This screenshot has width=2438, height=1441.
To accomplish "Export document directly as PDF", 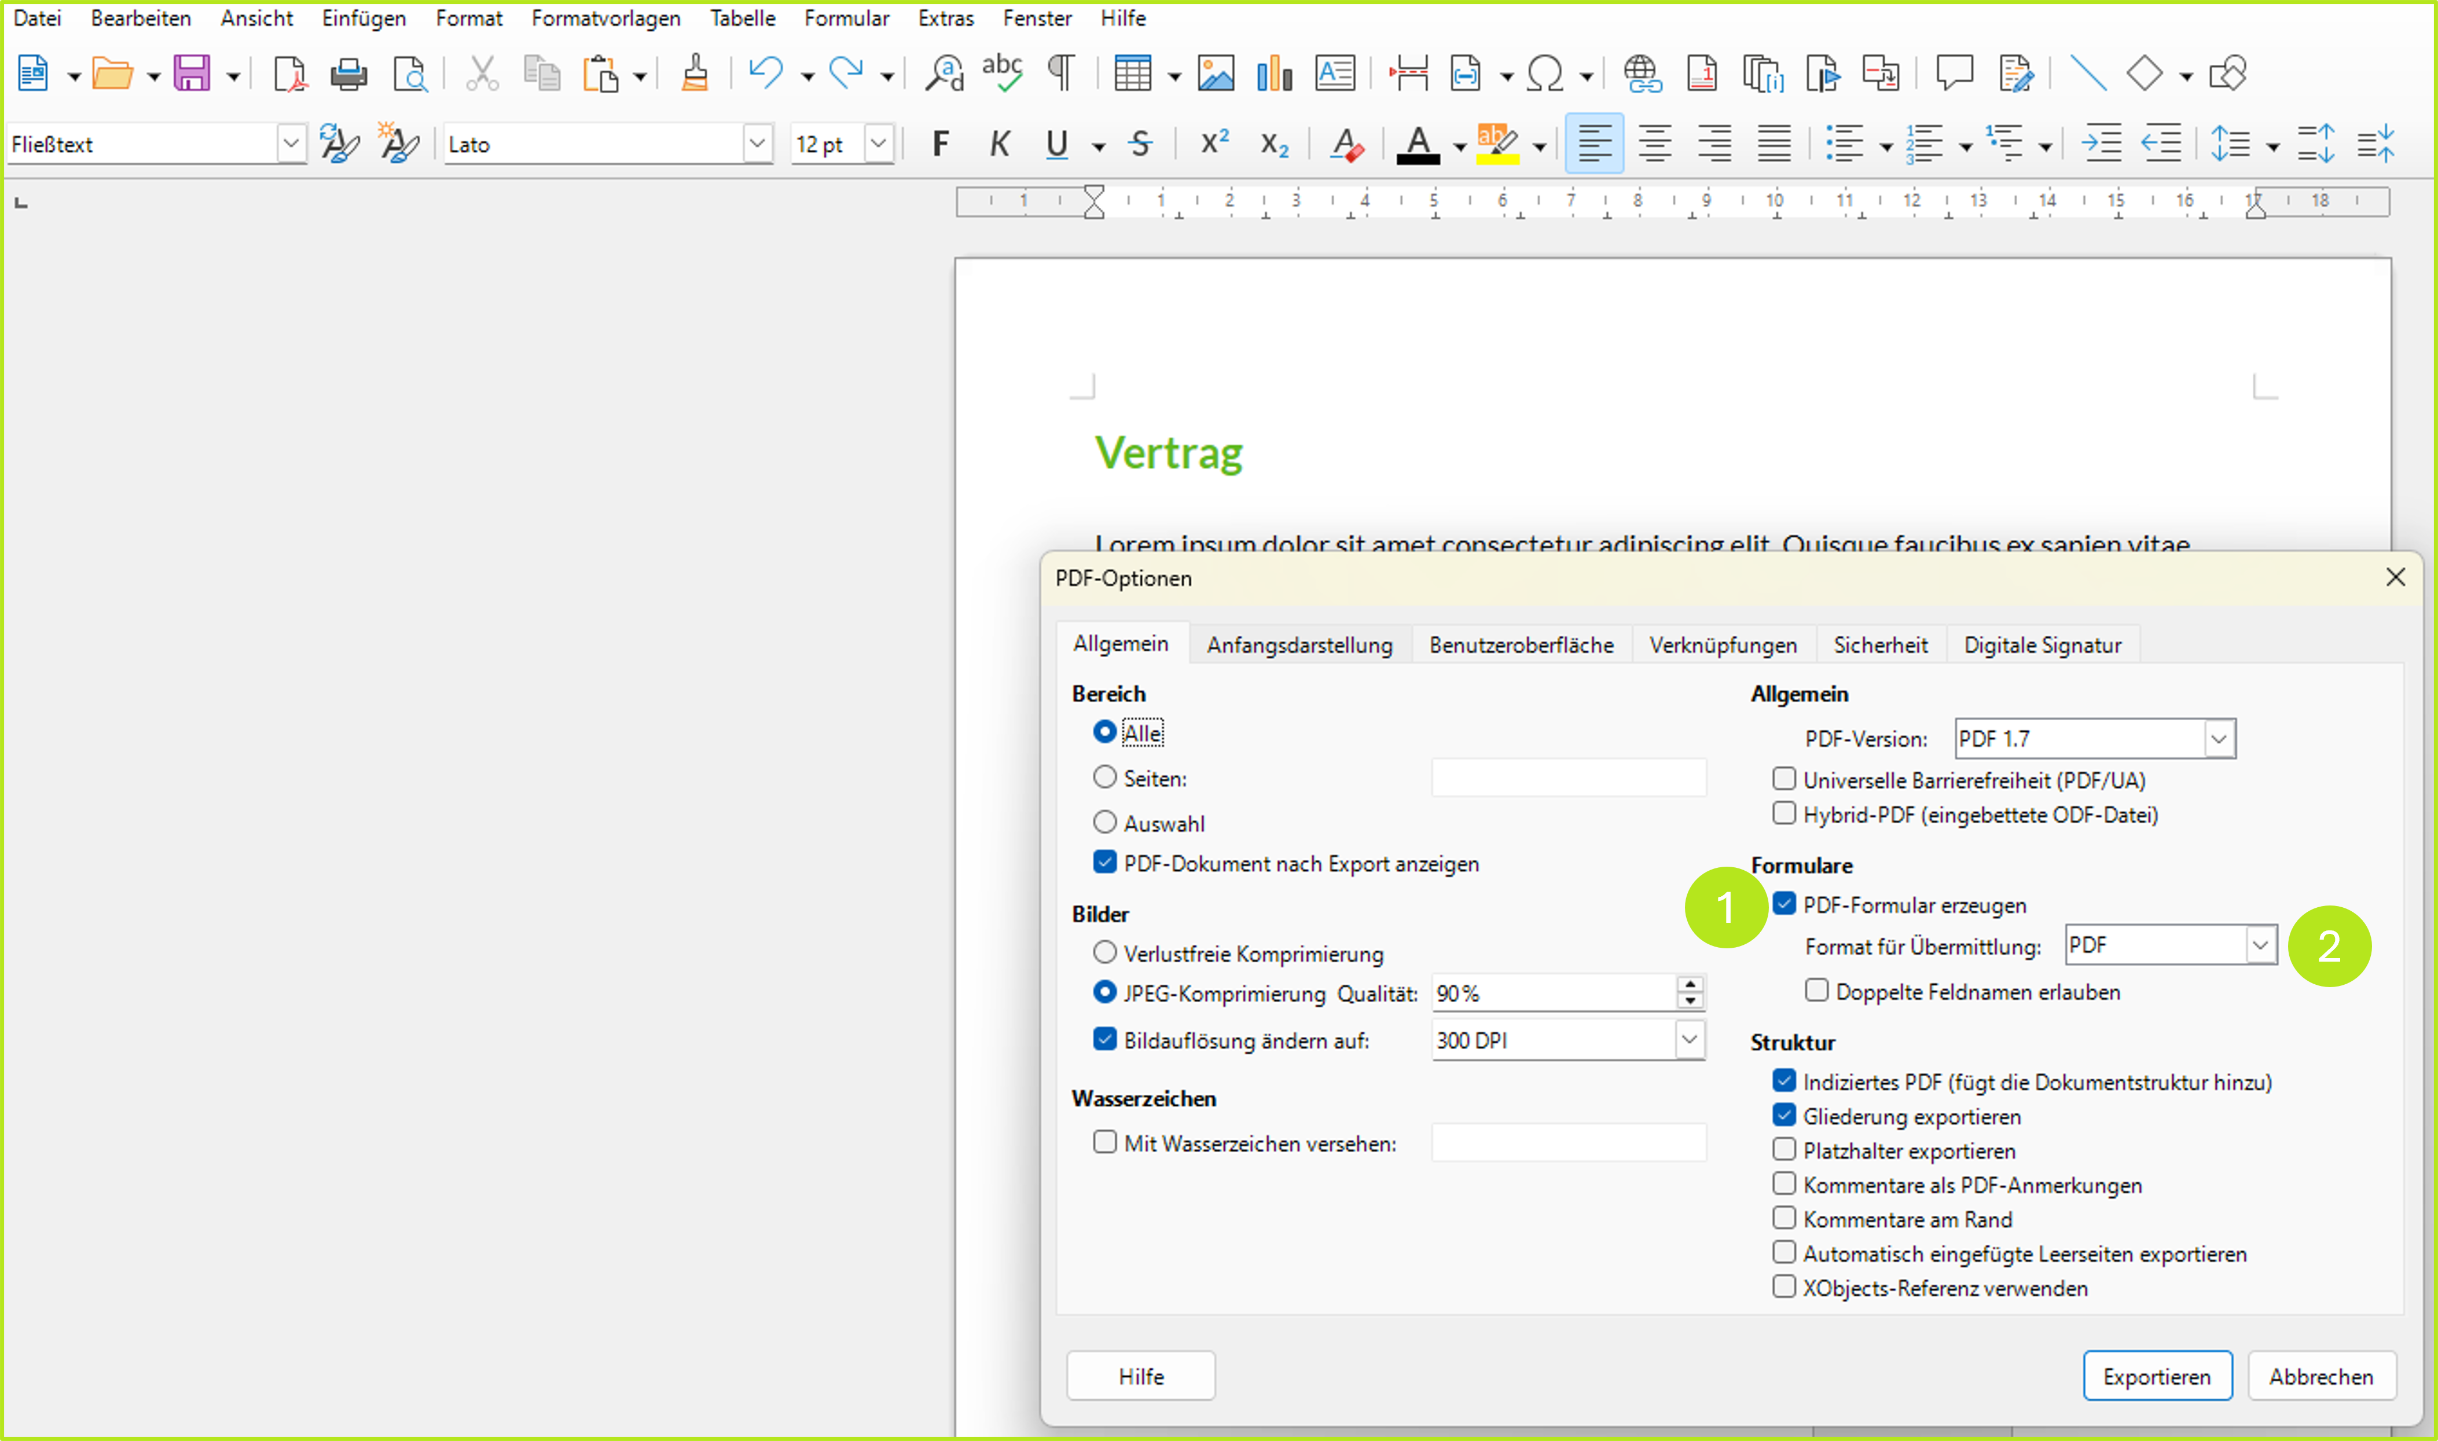I will click(288, 73).
